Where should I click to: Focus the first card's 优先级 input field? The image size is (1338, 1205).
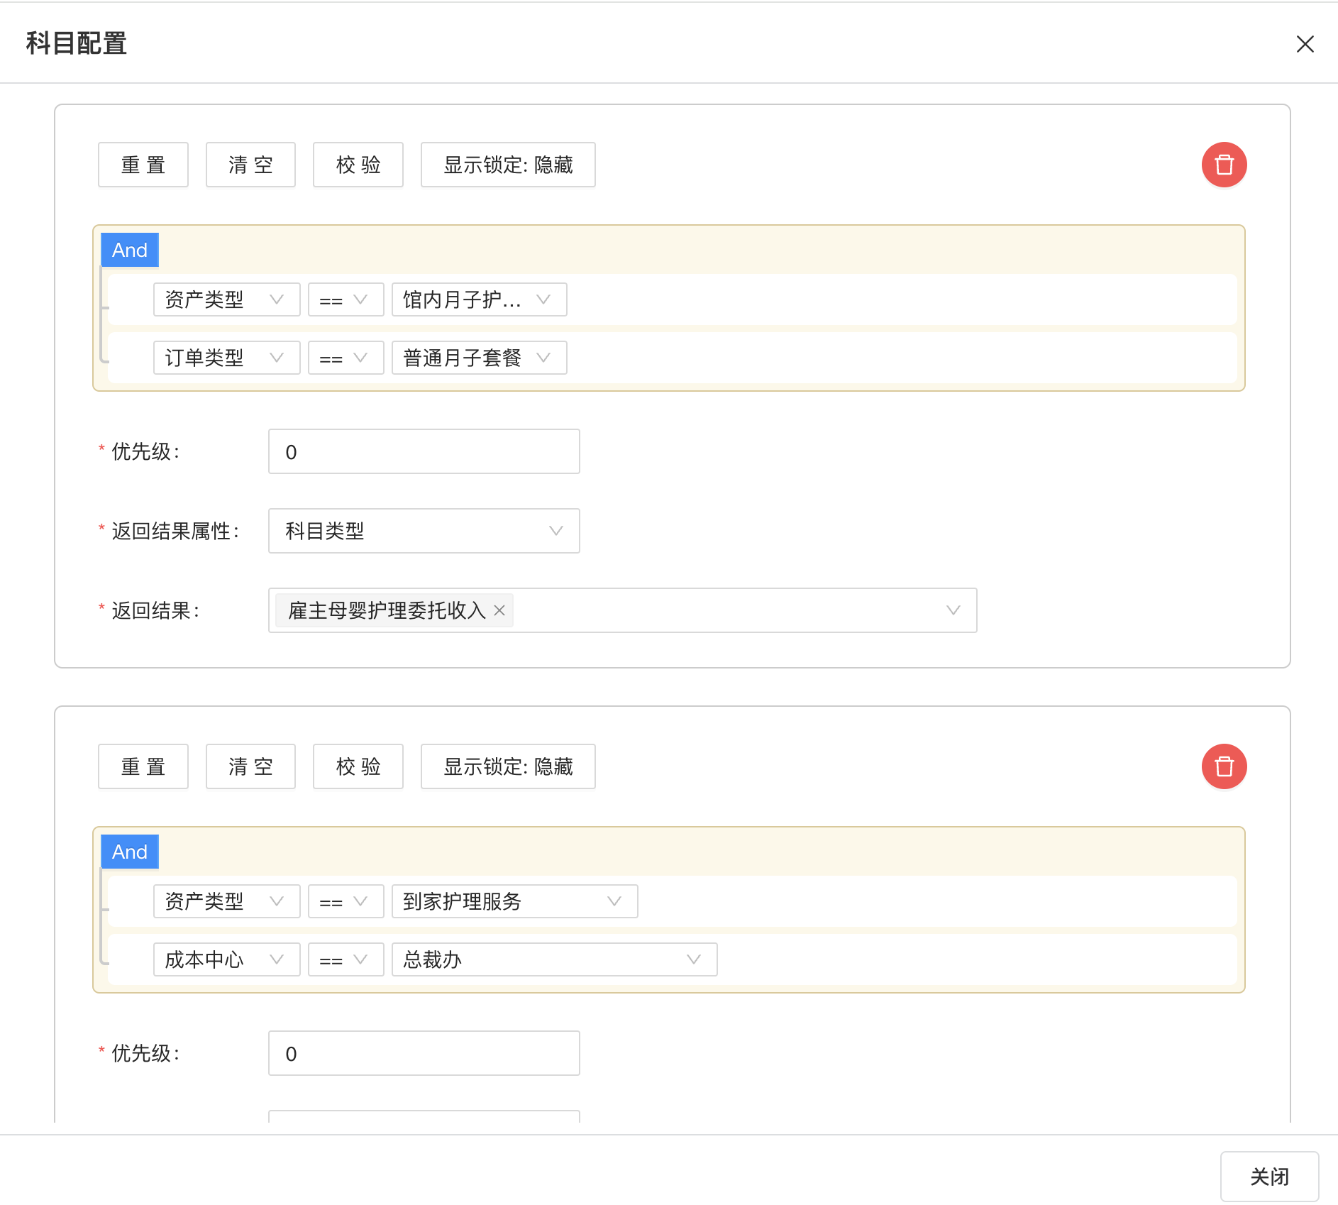(x=424, y=451)
